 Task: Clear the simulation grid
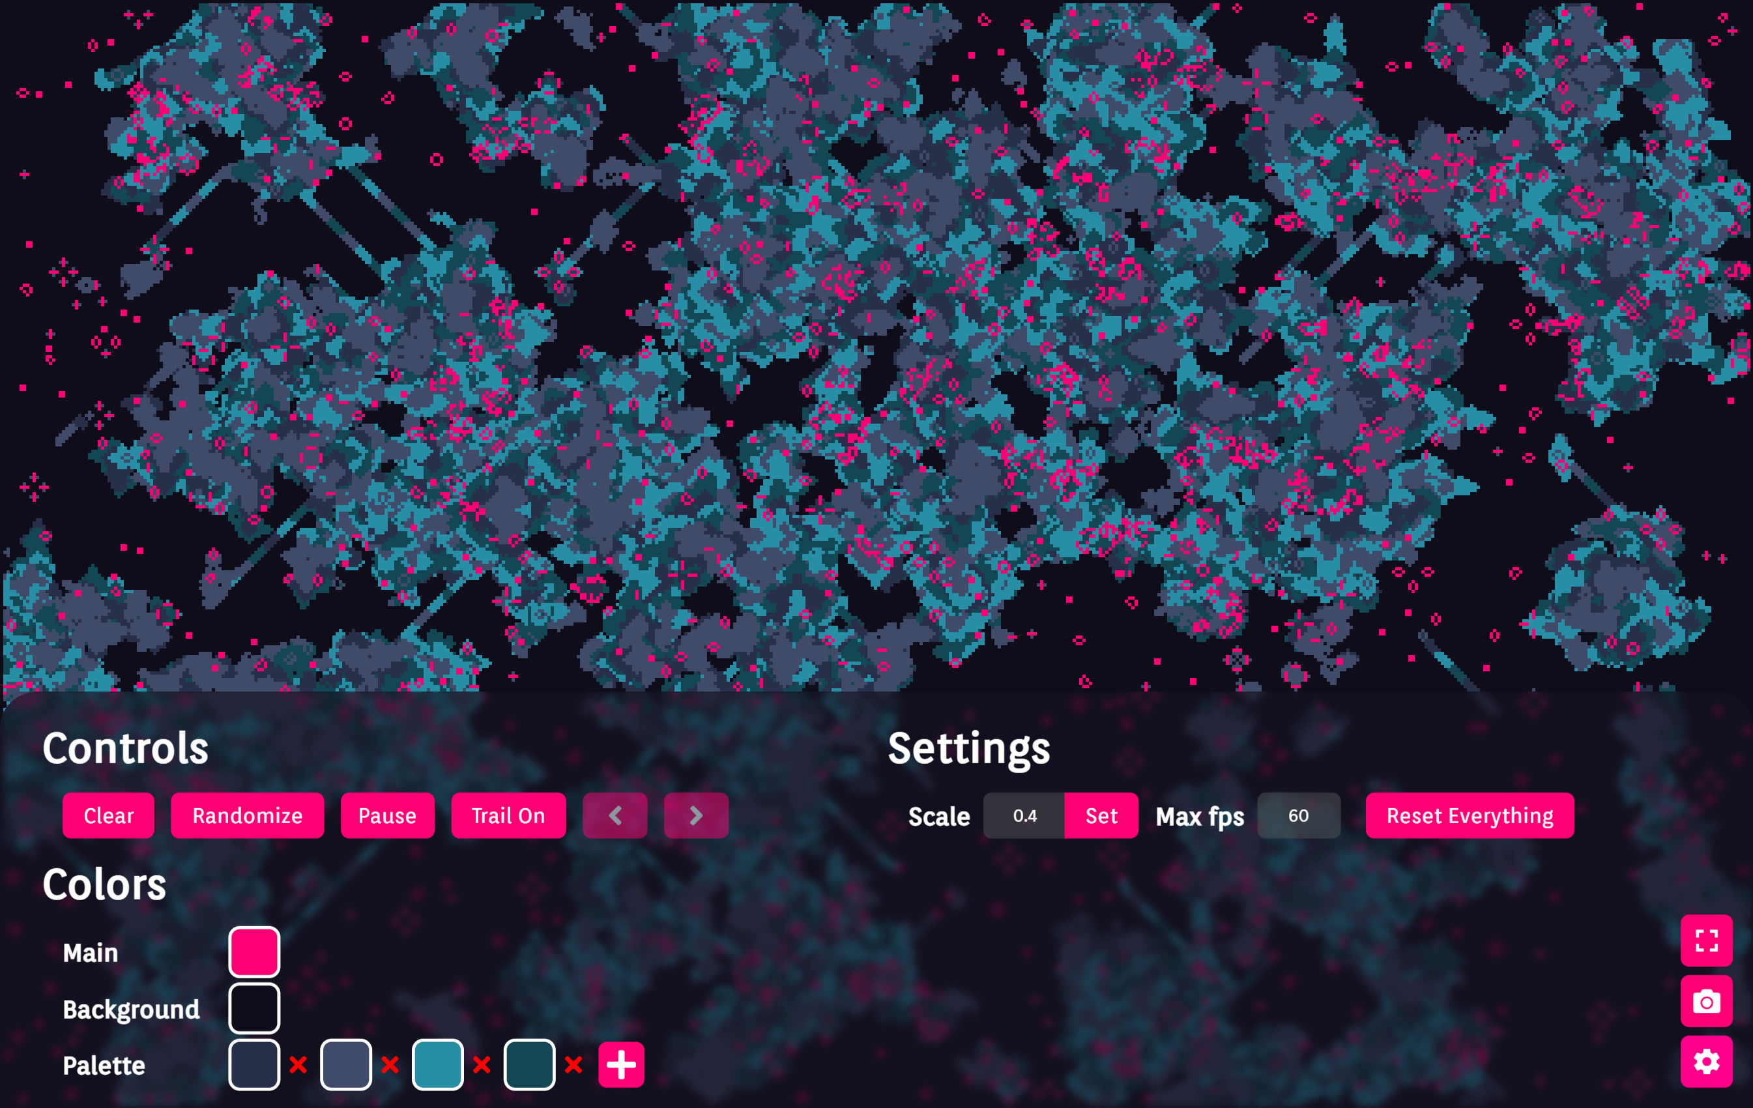(108, 815)
